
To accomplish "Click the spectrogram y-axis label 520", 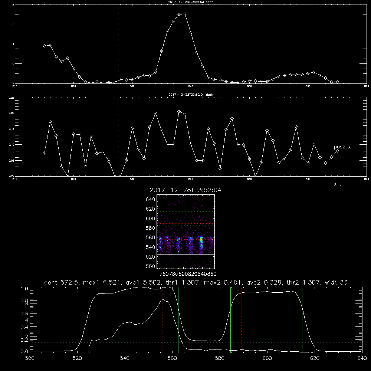I will point(151,257).
